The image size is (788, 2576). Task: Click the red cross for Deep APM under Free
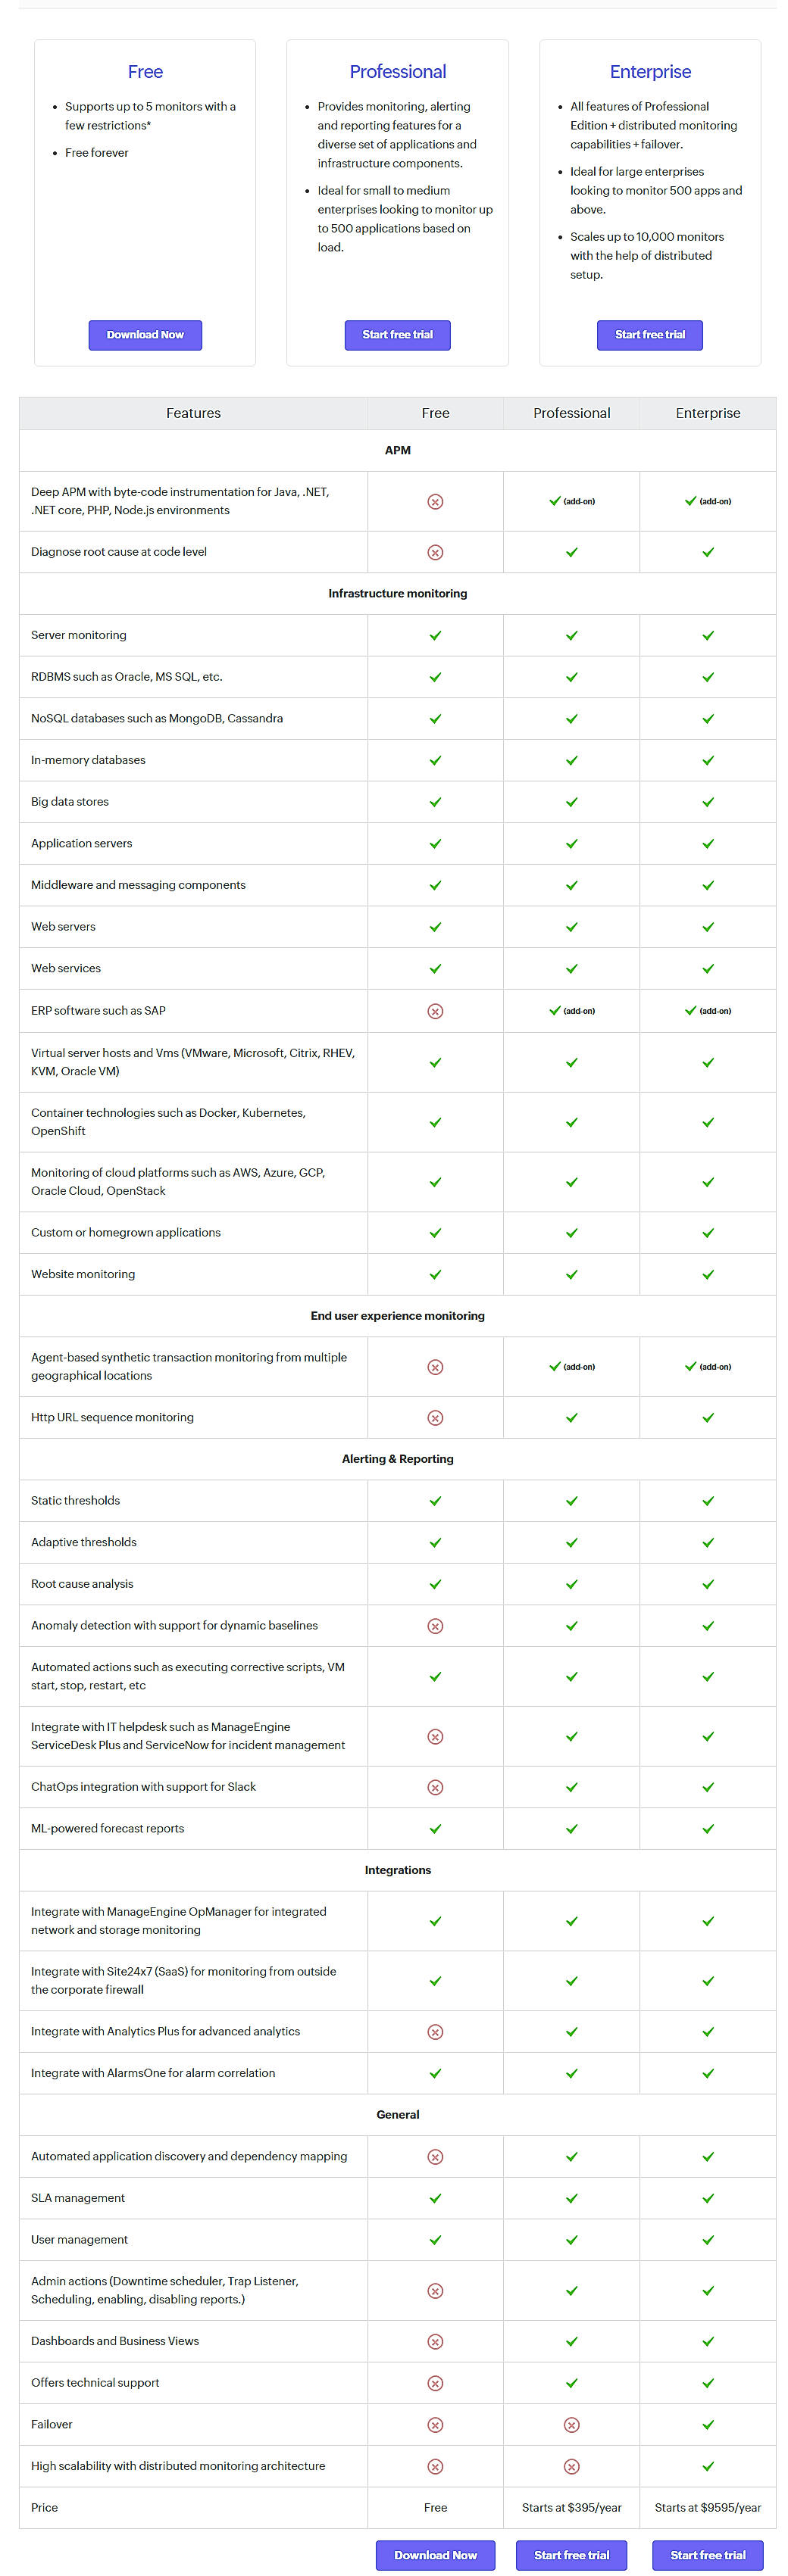coord(436,501)
